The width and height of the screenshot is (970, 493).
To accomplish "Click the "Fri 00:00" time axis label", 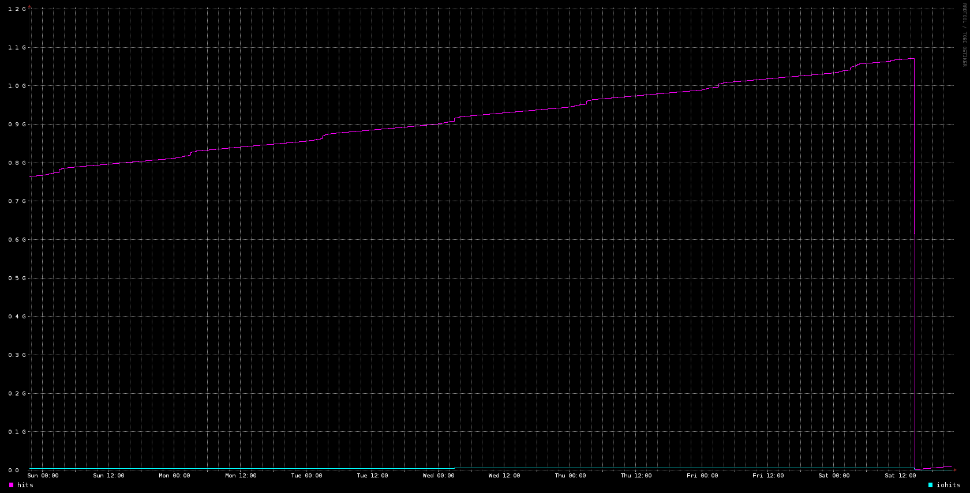I will pos(702,476).
